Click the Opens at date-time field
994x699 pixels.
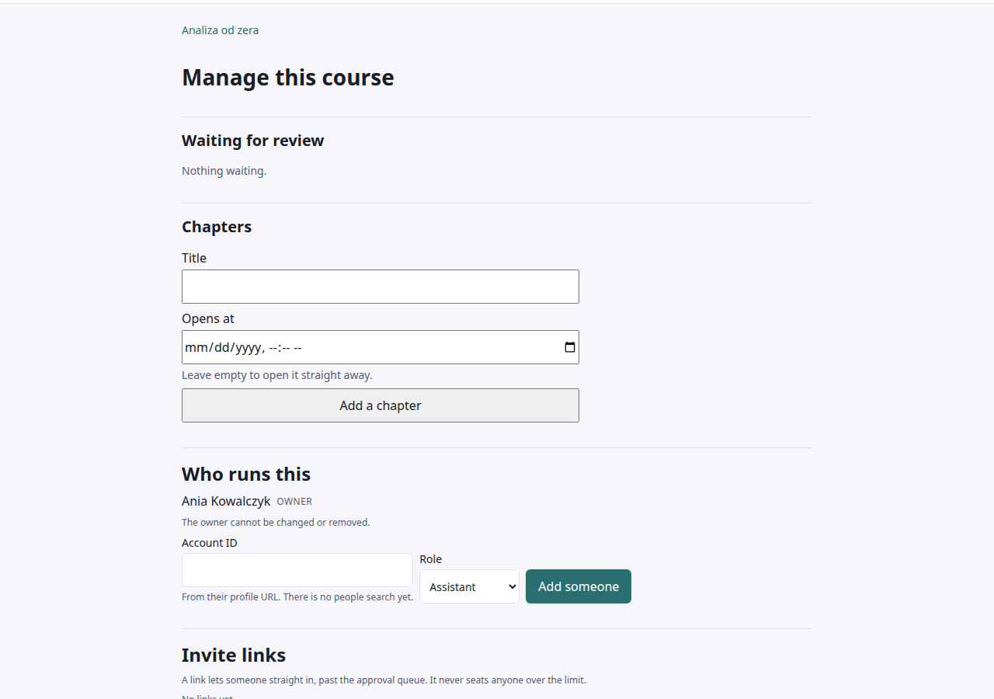point(381,347)
